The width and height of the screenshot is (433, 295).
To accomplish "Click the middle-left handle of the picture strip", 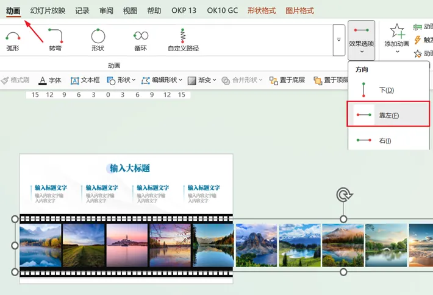I will pos(15,245).
